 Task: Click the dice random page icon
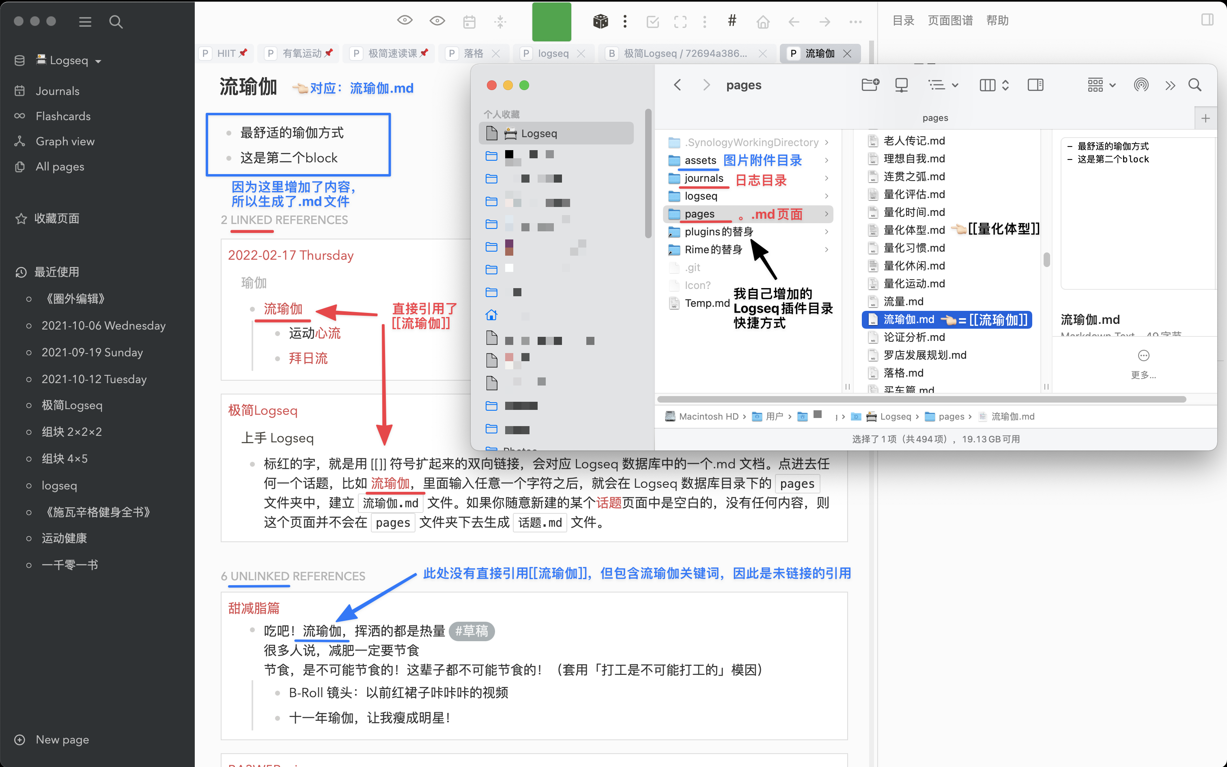pos(601,21)
